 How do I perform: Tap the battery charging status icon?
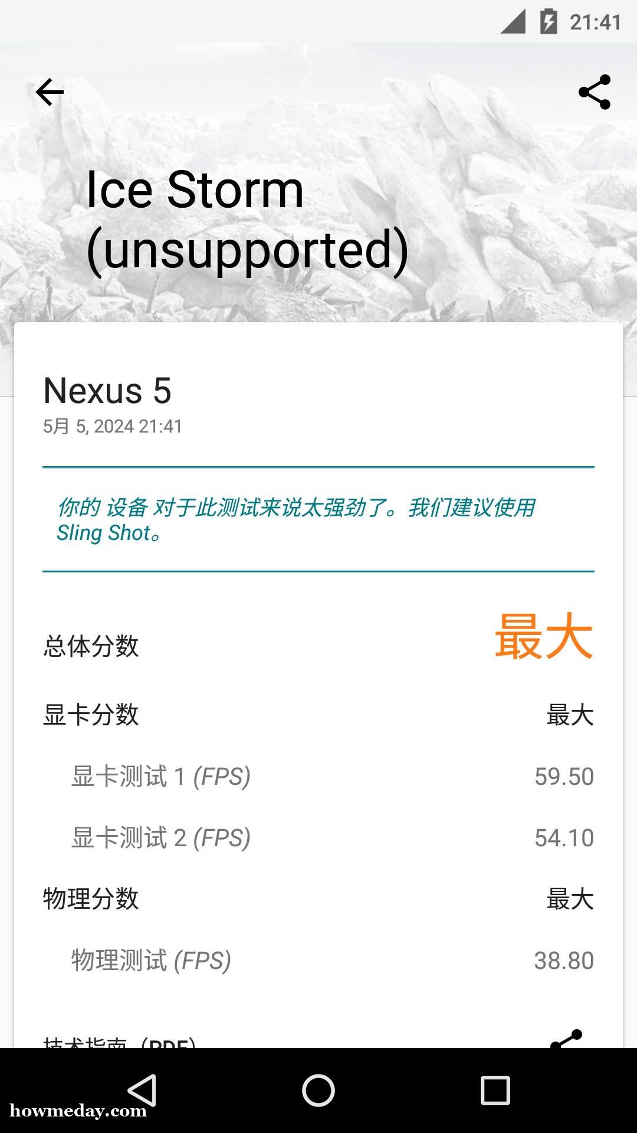[549, 22]
